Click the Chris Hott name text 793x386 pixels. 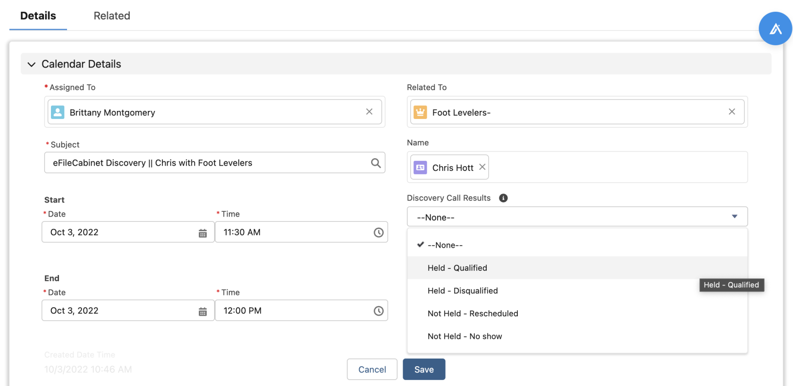(x=453, y=168)
